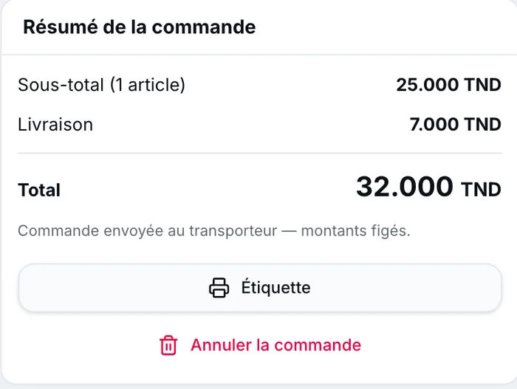Click the 25.000 TND subtotal amount
The height and width of the screenshot is (389, 517).
pyautogui.click(x=449, y=85)
